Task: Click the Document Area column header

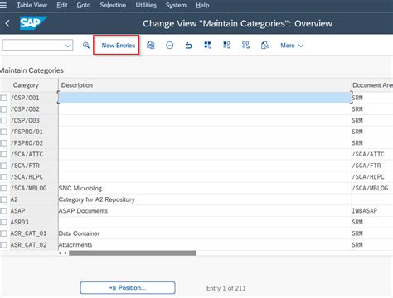Action: (372, 85)
